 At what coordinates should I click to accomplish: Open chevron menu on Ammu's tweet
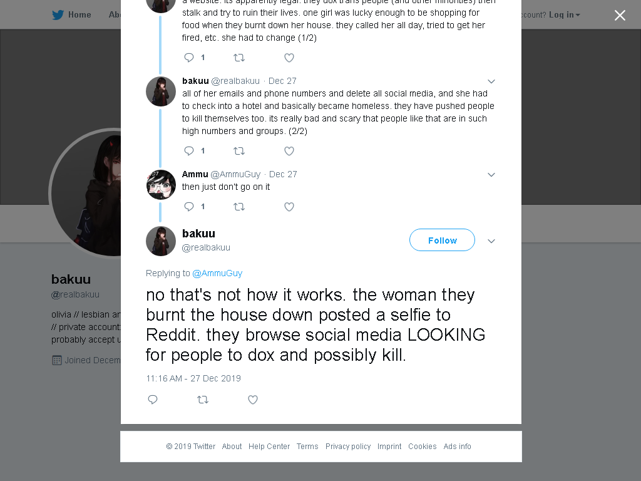tap(491, 175)
